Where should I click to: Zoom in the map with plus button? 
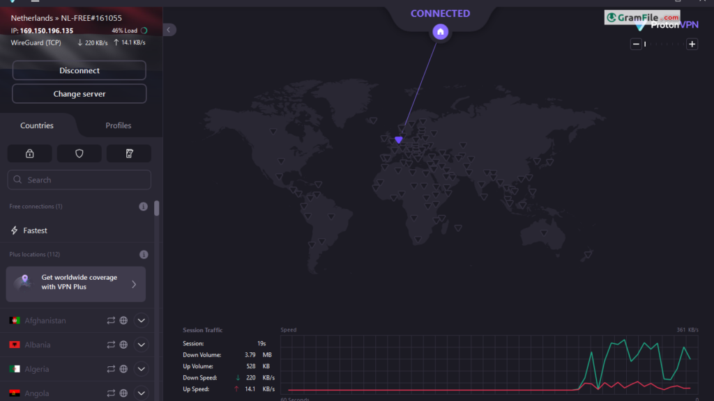click(x=692, y=45)
